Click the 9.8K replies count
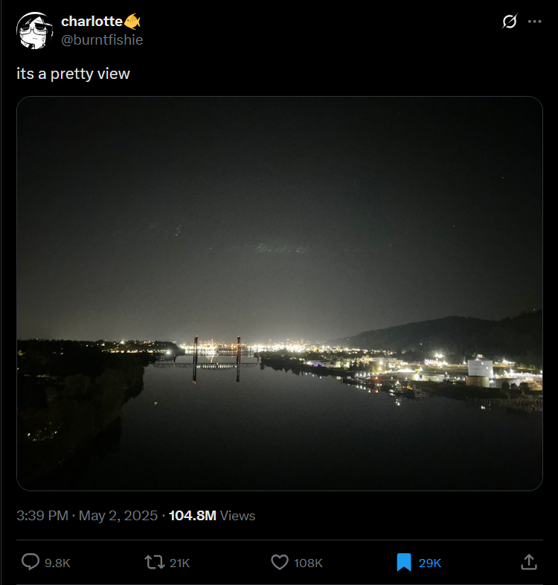 click(x=57, y=563)
